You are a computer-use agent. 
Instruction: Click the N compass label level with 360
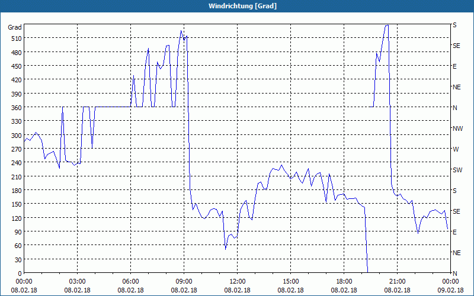click(455, 108)
